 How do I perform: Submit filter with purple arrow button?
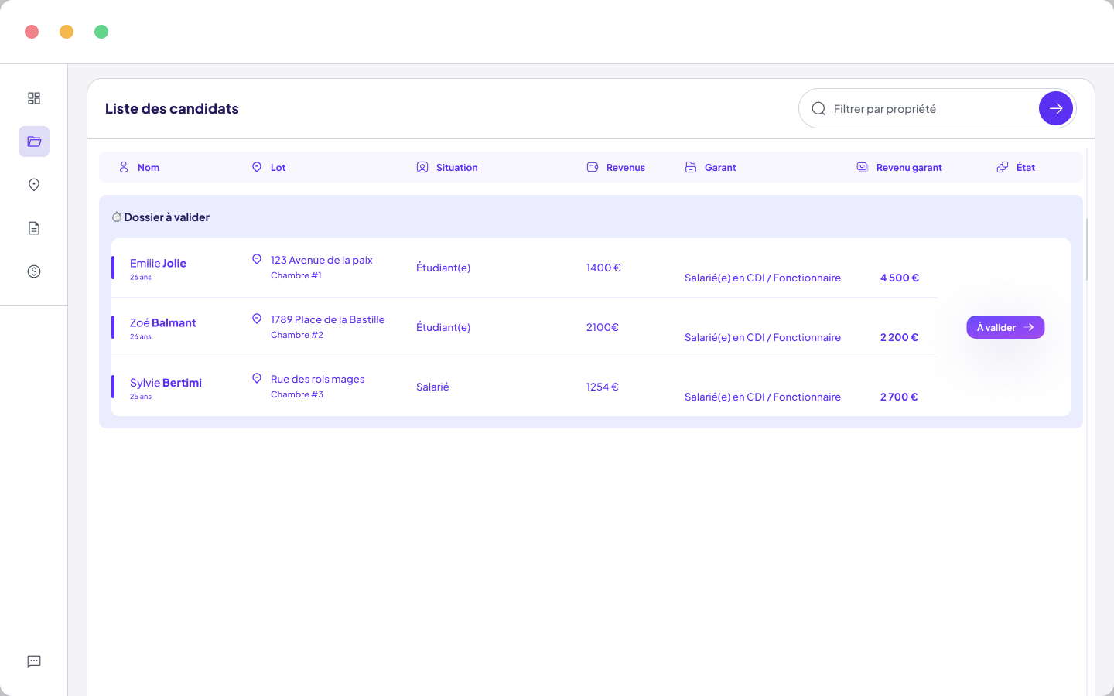[1056, 108]
